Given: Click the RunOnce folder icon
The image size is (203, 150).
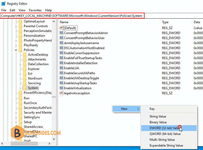Looking at the screenshot, I should 20,103.
